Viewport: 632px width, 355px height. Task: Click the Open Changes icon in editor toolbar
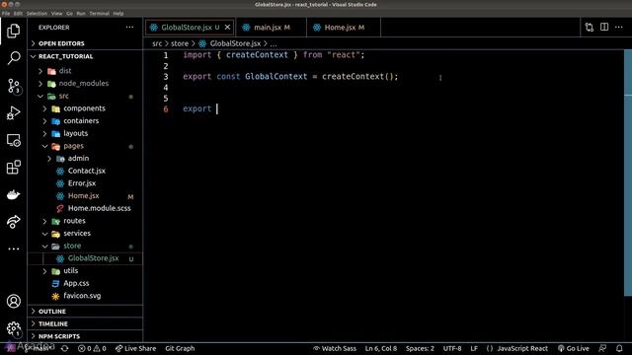click(x=590, y=28)
